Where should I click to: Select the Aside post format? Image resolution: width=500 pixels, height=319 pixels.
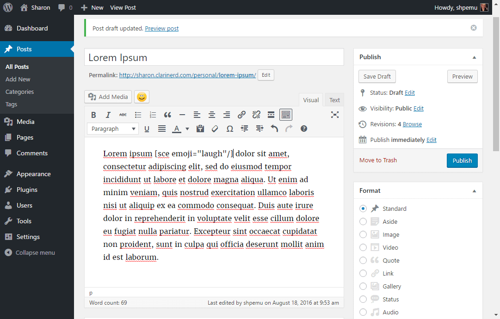[363, 221]
